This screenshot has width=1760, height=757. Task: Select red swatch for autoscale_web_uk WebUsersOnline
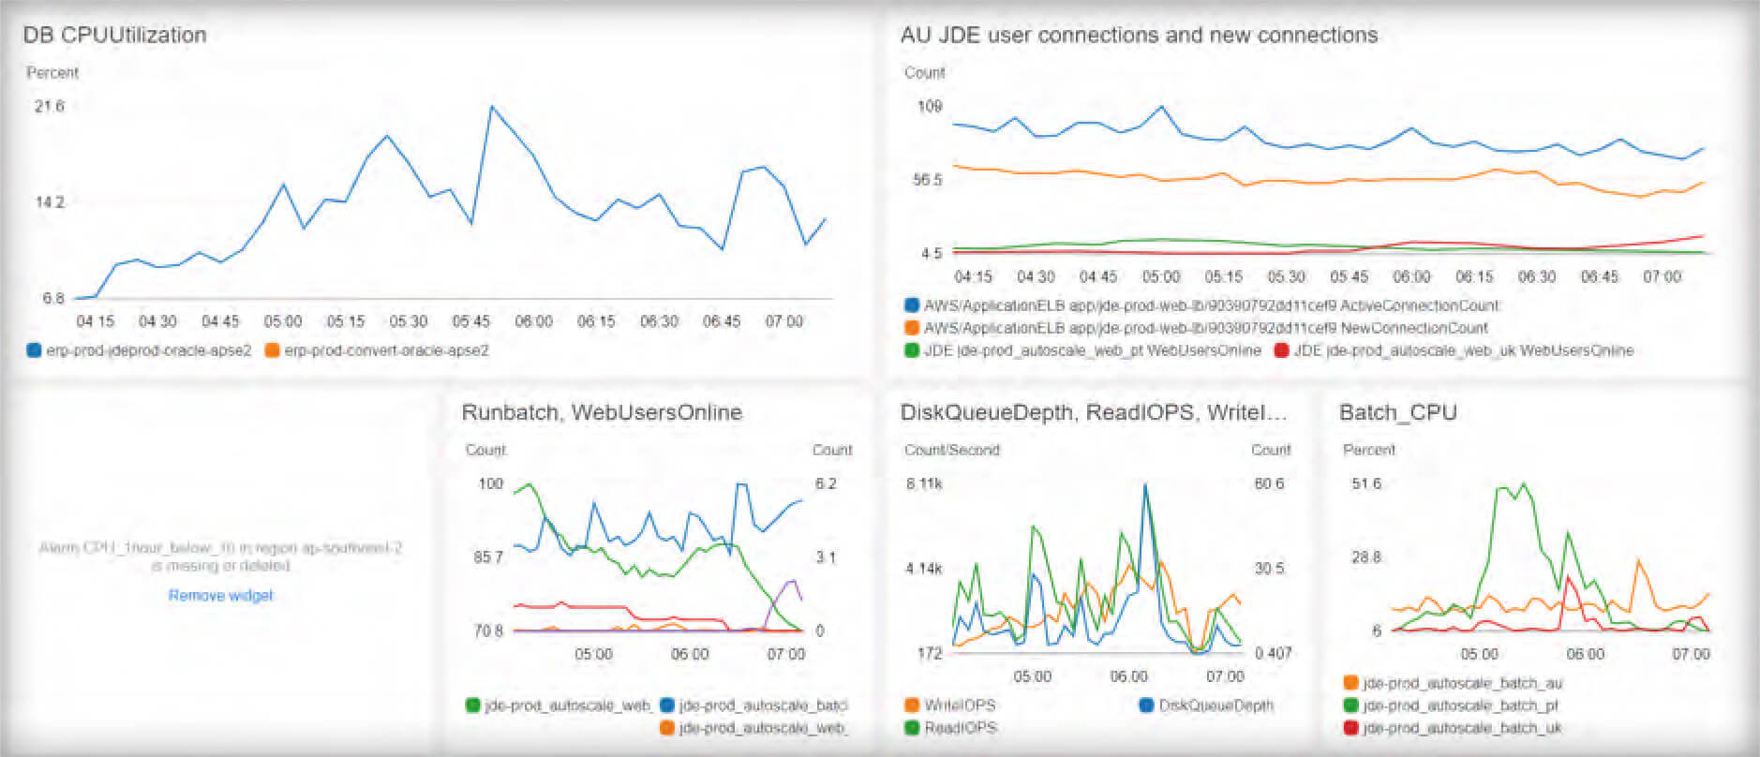(x=1281, y=350)
